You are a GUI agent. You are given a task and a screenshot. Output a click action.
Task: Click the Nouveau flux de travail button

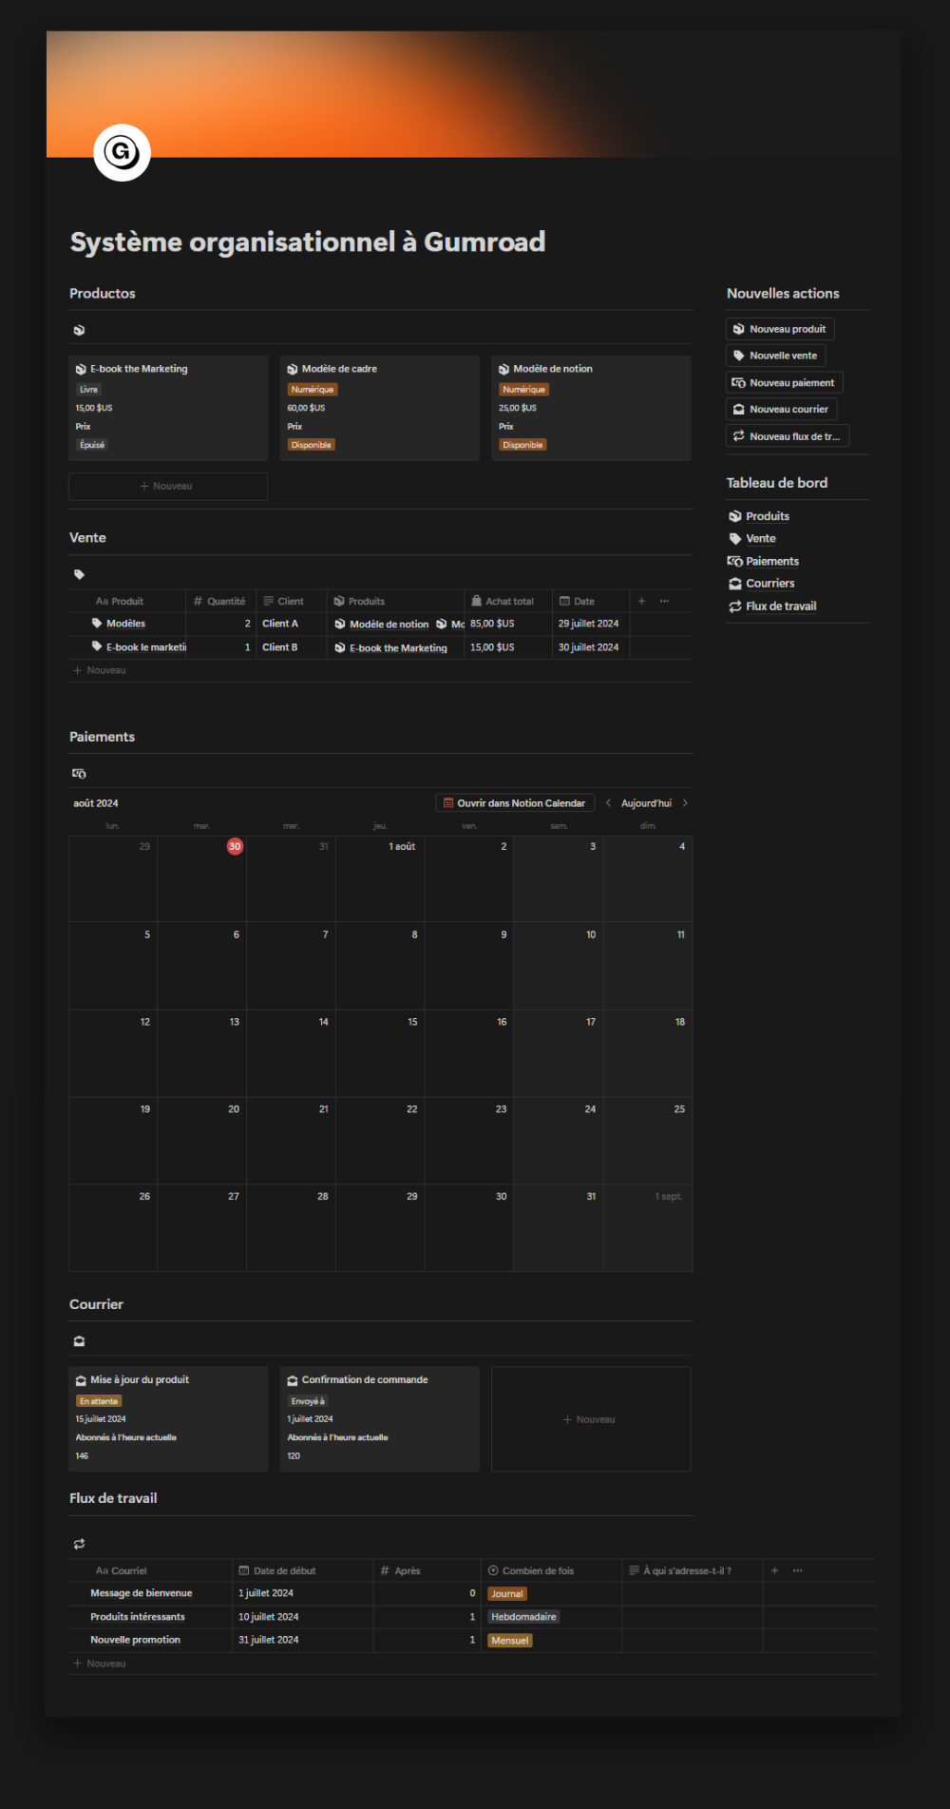pyautogui.click(x=788, y=436)
